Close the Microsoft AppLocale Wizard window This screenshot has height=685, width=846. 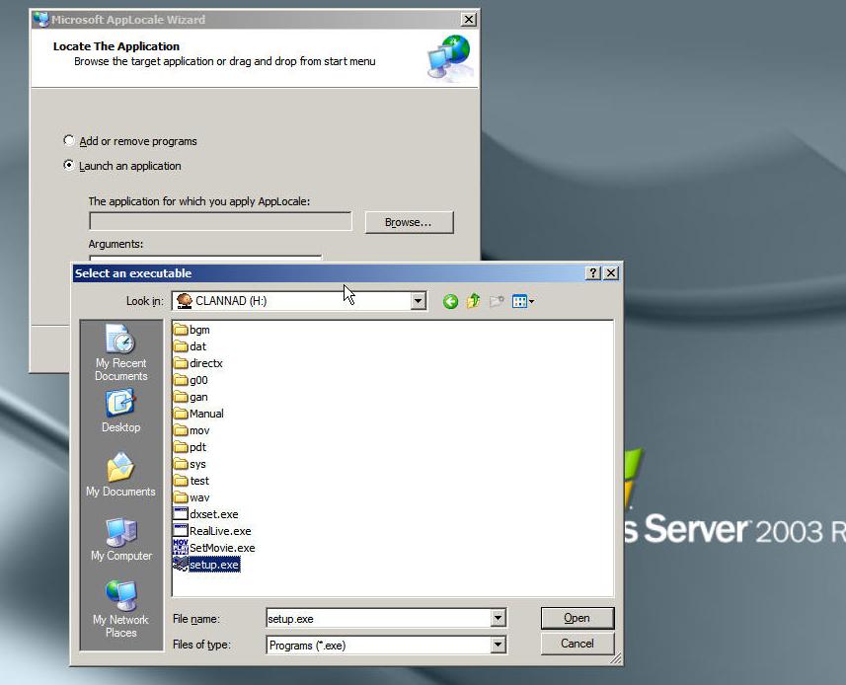pyautogui.click(x=468, y=20)
